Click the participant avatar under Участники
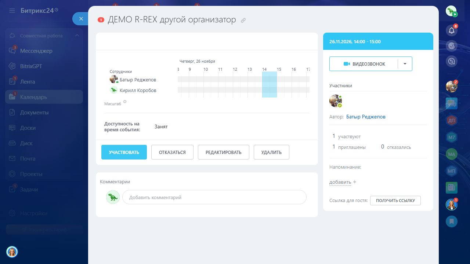470x264 pixels. [336, 101]
